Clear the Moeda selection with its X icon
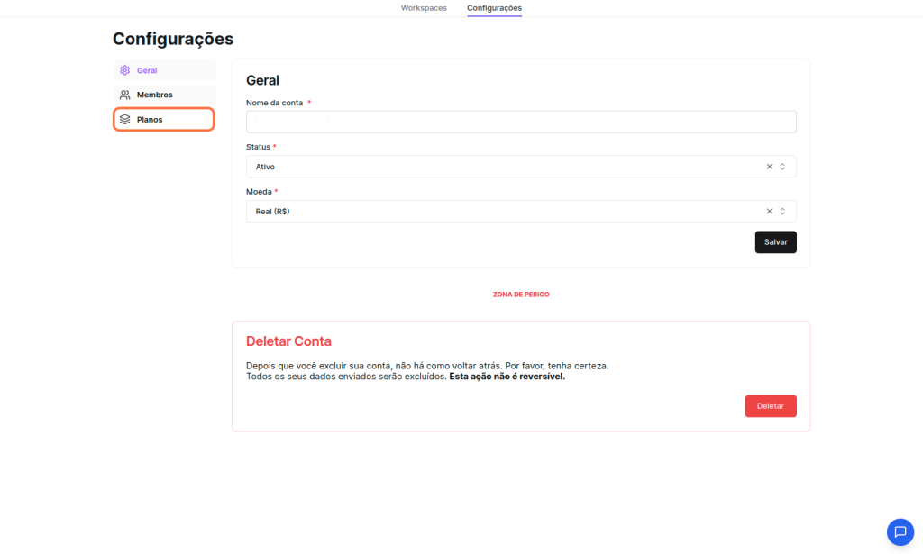The image size is (923, 554). (769, 212)
